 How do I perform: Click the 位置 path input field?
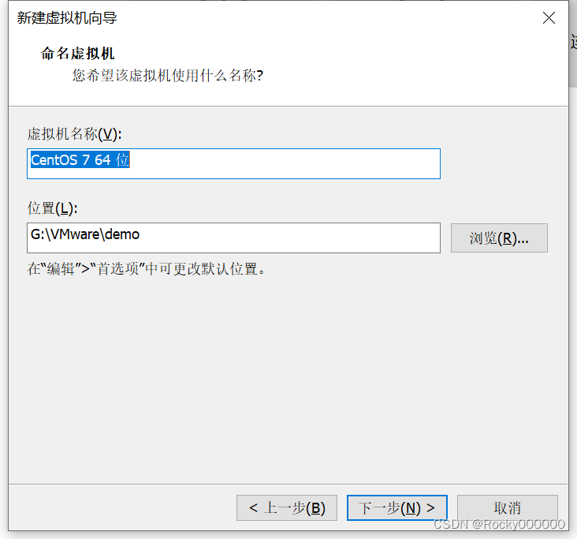point(233,238)
